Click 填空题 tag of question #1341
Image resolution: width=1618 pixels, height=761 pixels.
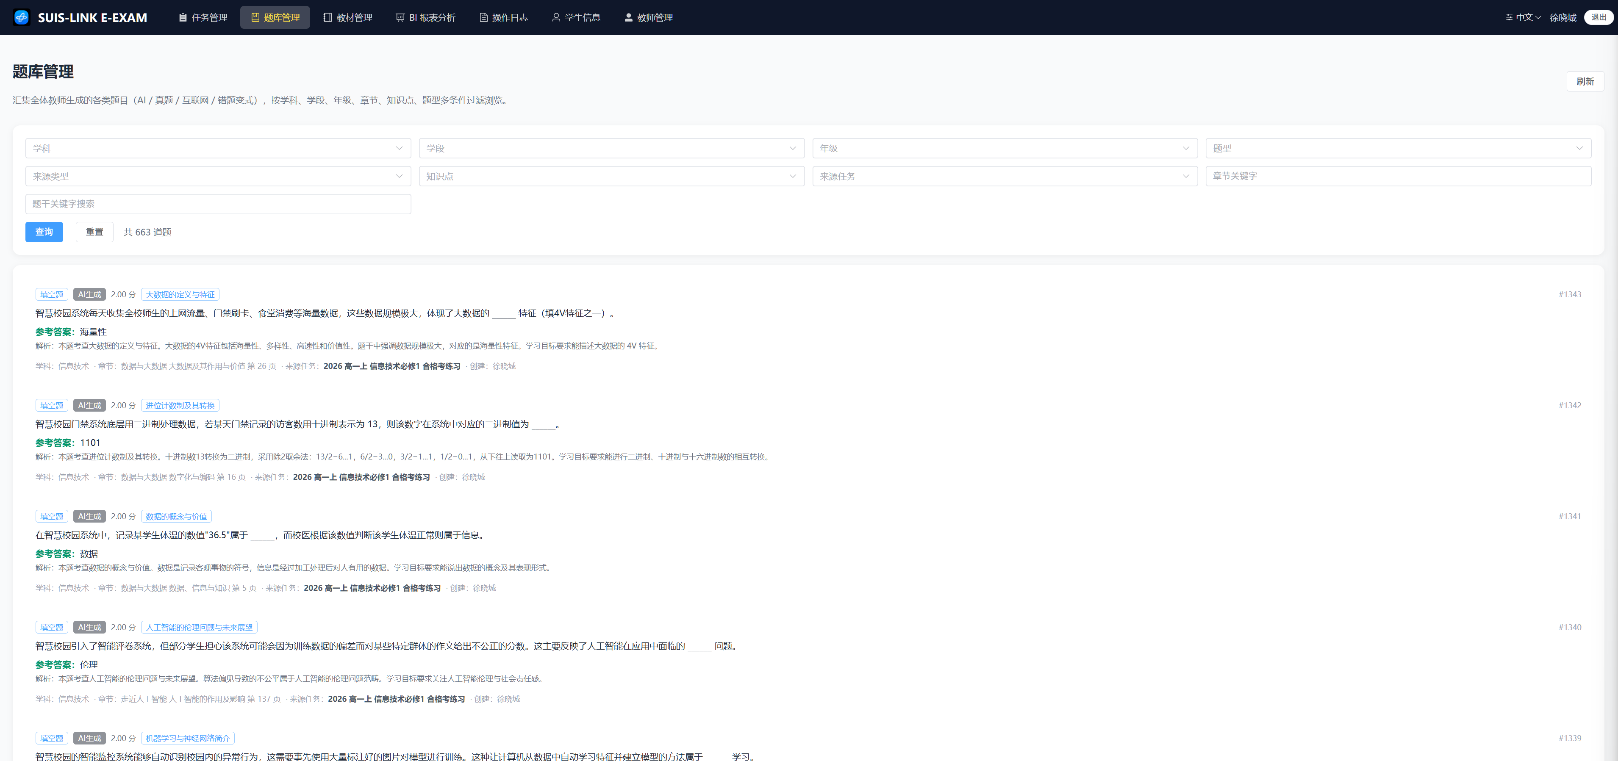click(52, 516)
